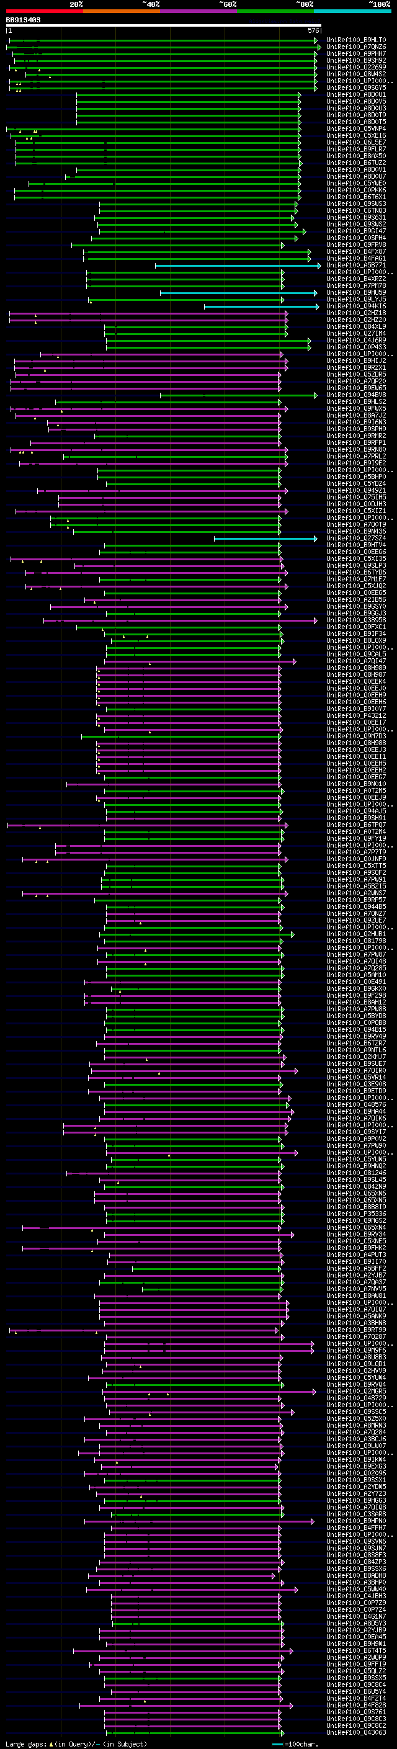Click the green segment of the identity scale
This screenshot has width=397, height=1749.
[x=275, y=11]
